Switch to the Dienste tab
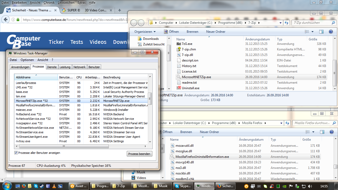Screen dimensions: 338x190 (52, 67)
